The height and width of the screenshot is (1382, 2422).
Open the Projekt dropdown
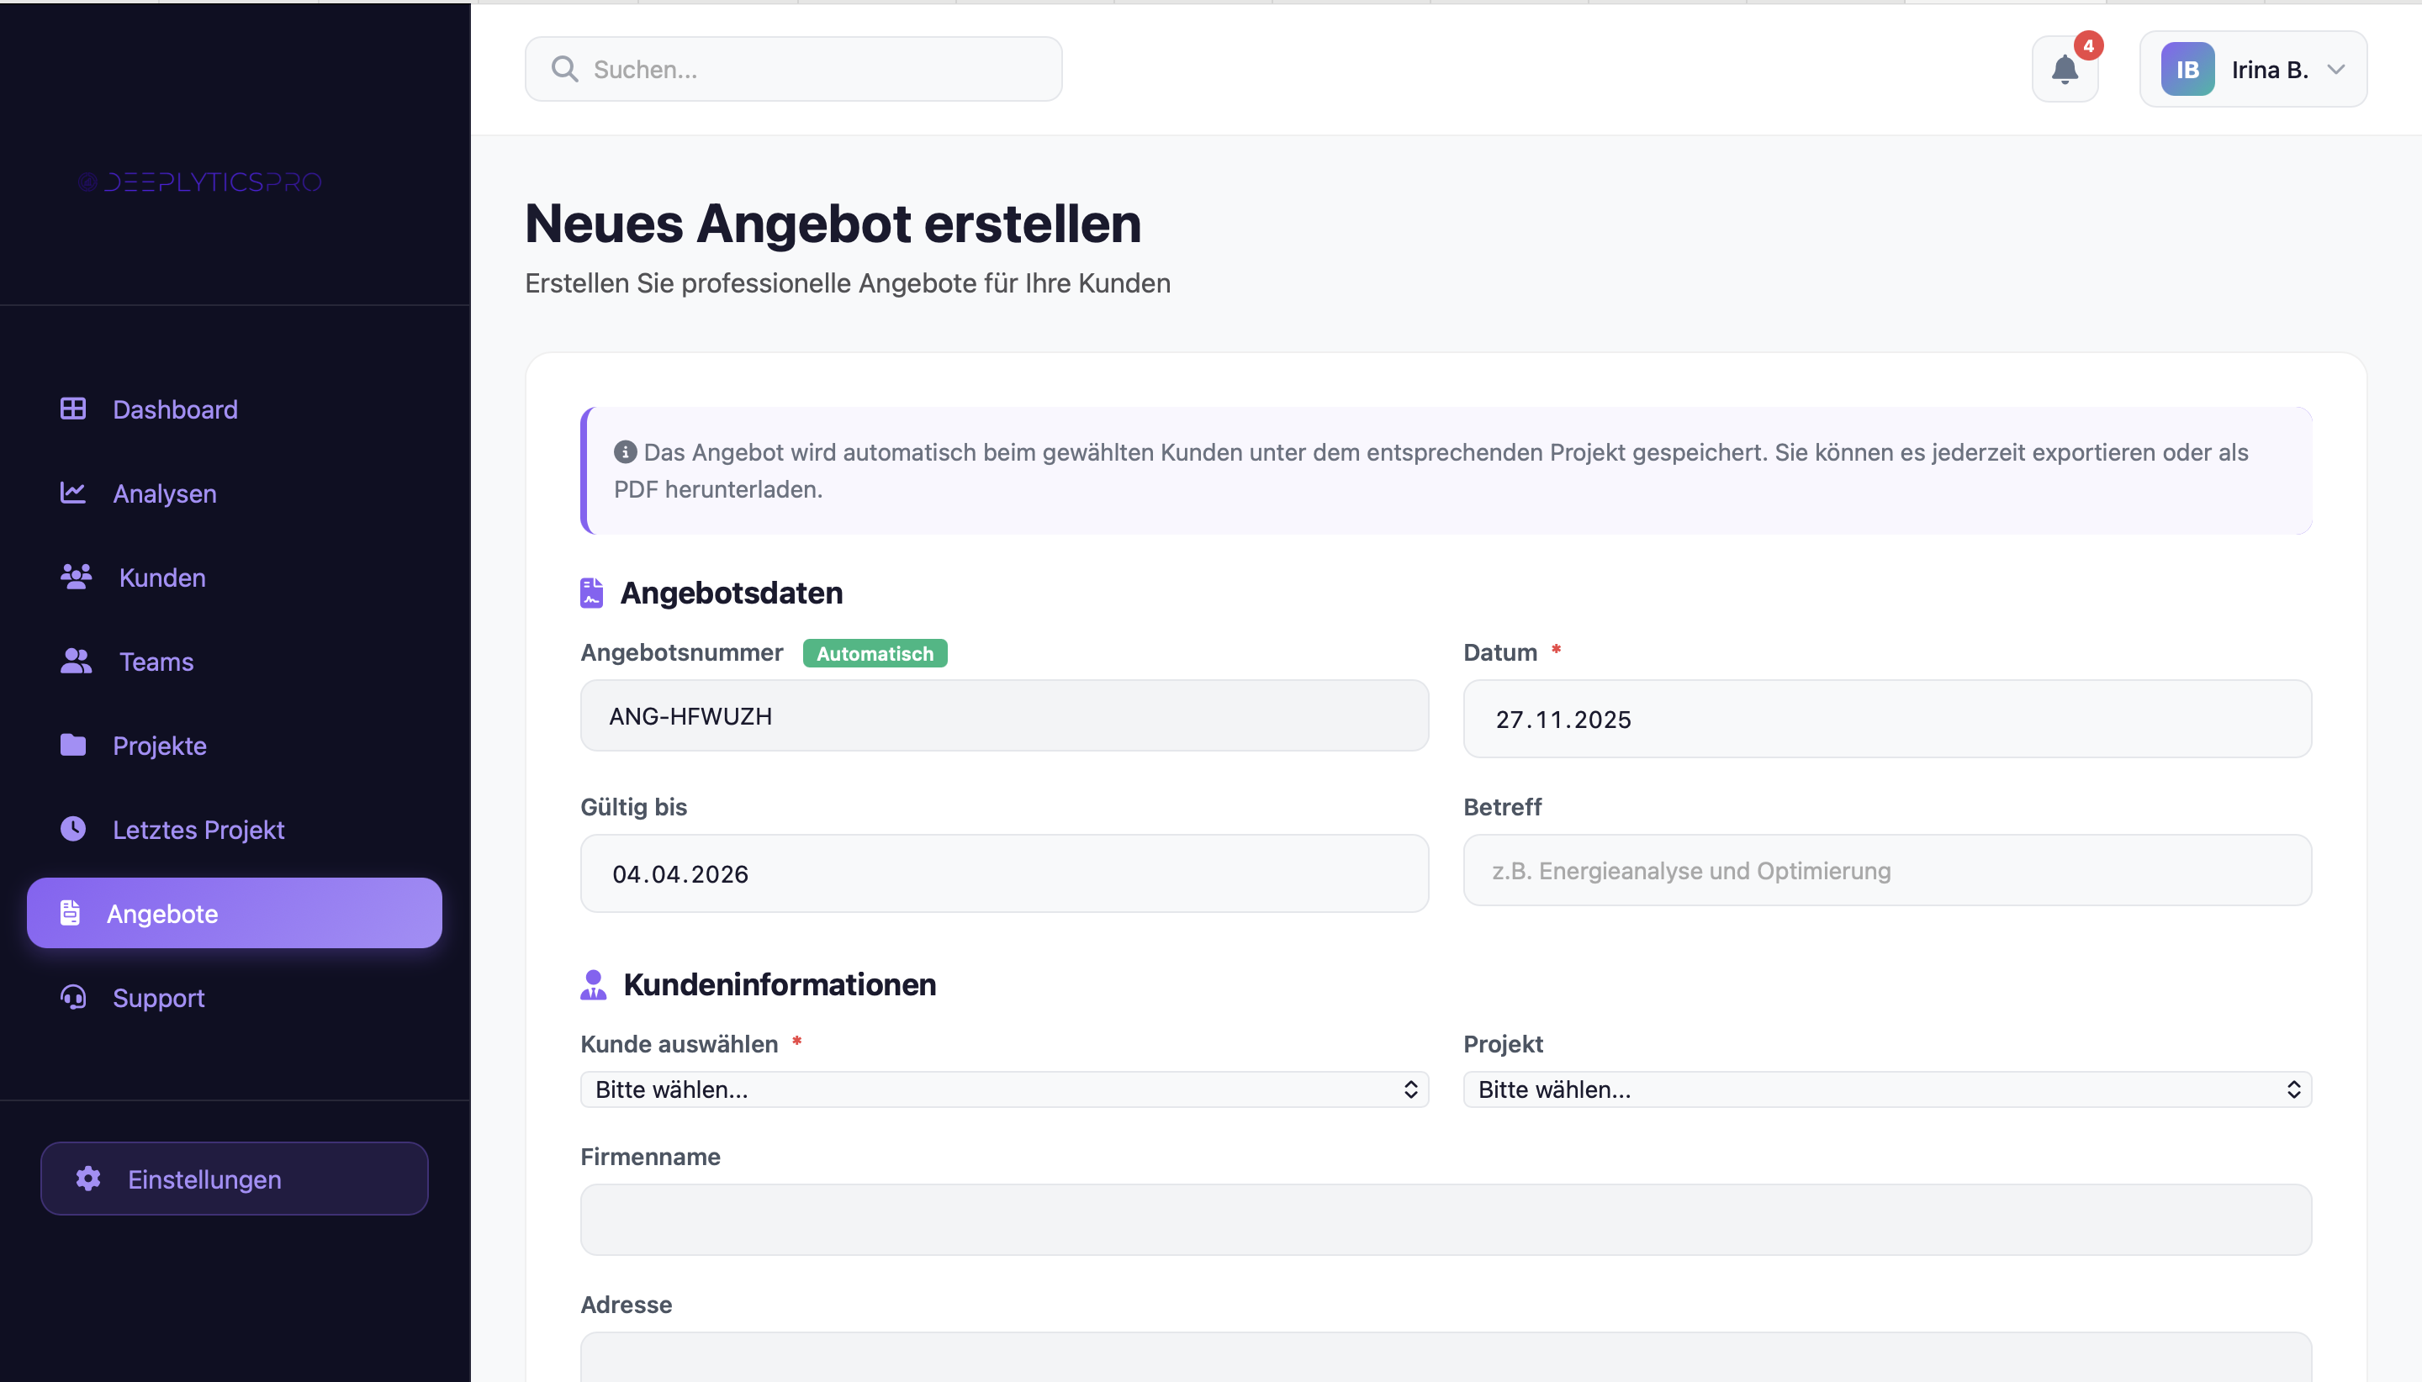pyautogui.click(x=1887, y=1089)
